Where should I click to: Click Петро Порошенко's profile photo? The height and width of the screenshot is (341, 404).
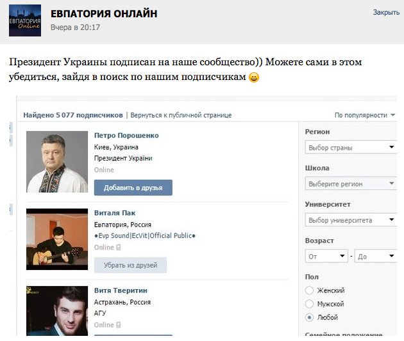[57, 162]
